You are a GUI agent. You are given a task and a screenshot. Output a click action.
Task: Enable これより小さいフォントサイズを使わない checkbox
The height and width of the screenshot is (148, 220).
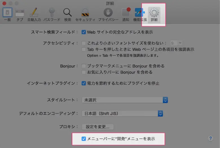click(x=83, y=43)
